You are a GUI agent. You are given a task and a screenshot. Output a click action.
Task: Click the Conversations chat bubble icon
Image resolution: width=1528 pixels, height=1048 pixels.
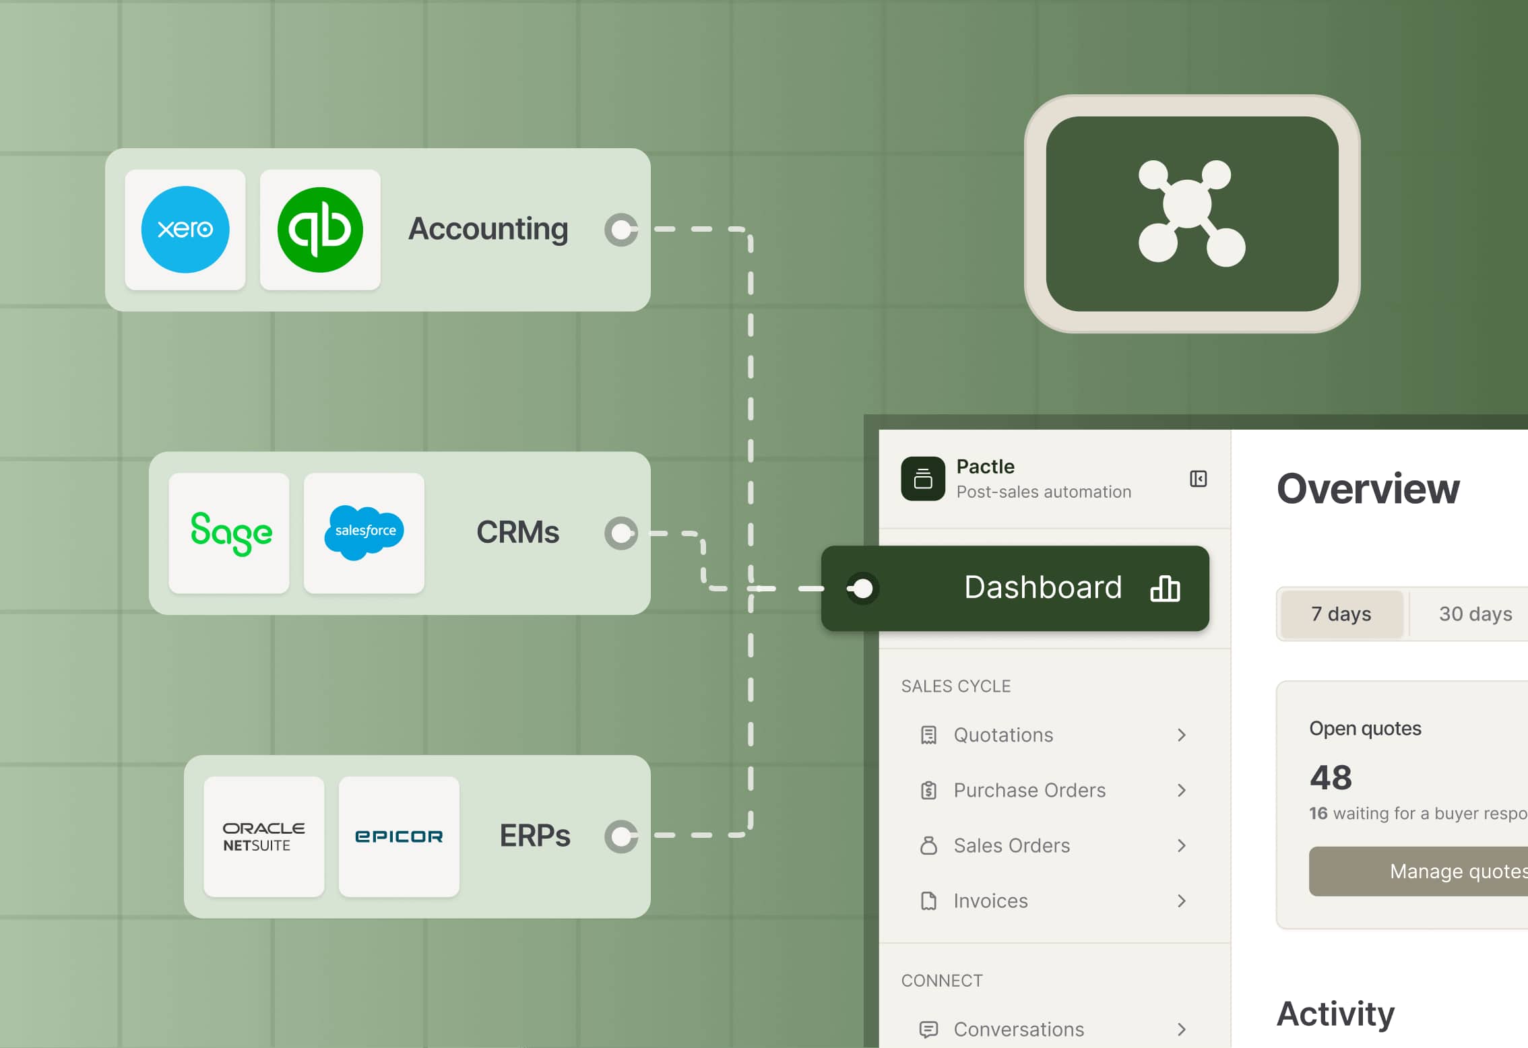tap(929, 1029)
